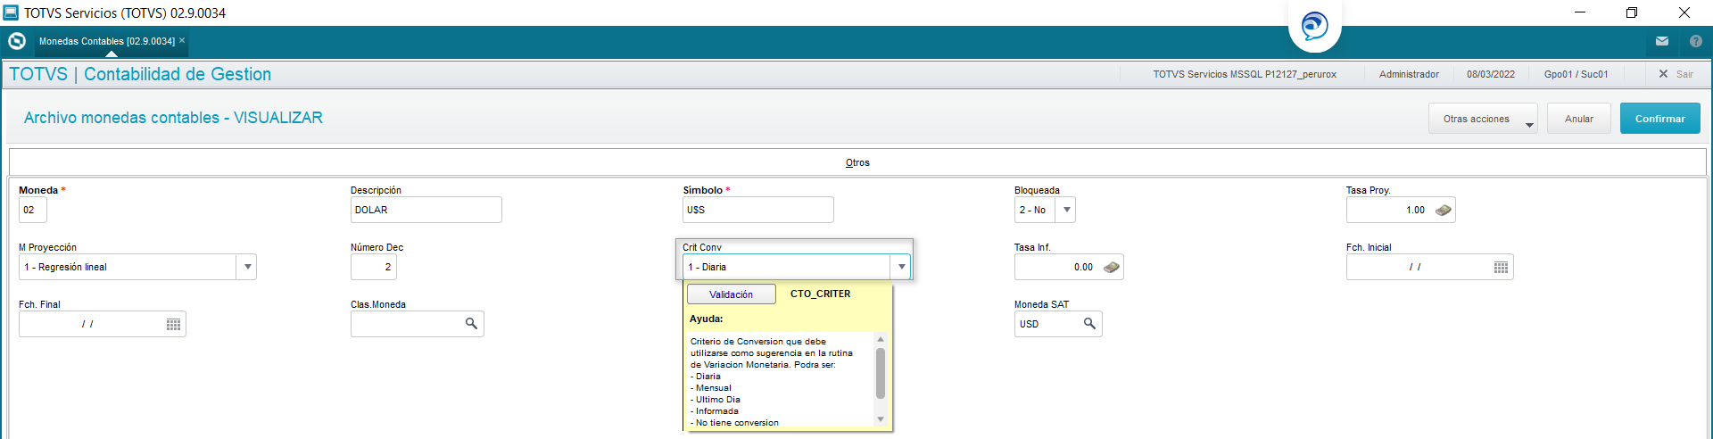Screen dimensions: 1713x439
Task: Select the Otros section tab
Action: (857, 162)
